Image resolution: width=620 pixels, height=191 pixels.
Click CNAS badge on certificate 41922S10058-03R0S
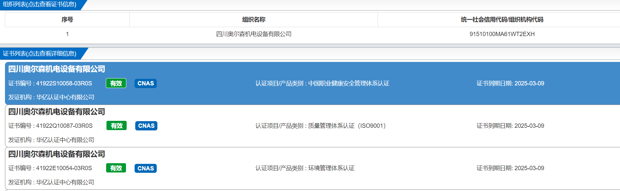coord(146,83)
